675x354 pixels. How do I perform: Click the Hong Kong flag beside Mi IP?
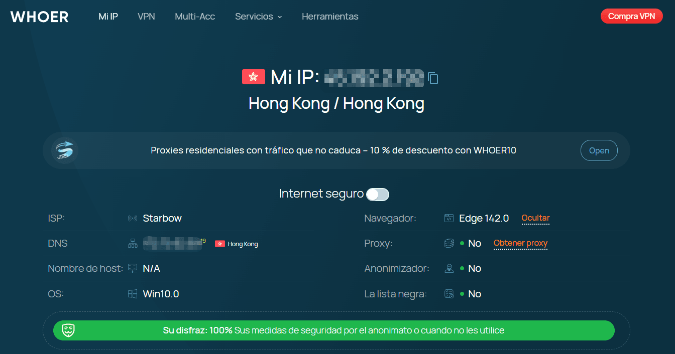tap(253, 77)
